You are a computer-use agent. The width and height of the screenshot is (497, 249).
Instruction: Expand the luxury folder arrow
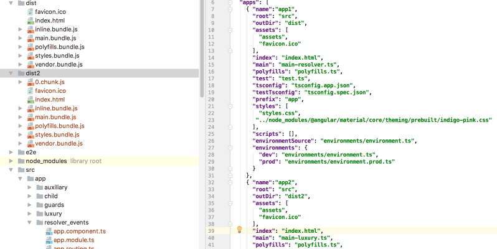pos(29,214)
